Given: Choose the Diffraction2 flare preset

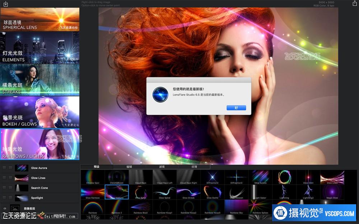Looking at the screenshot, I should (213, 177).
